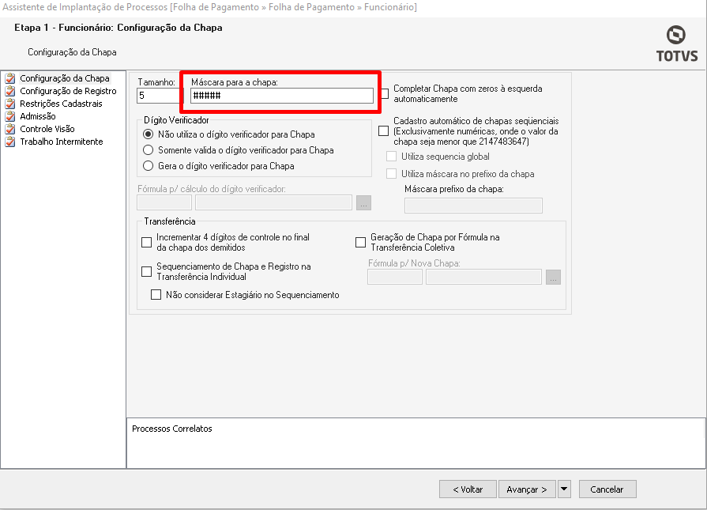Click dígito verificador formula description field
Screen dimensions: 707x510
tap(273, 202)
